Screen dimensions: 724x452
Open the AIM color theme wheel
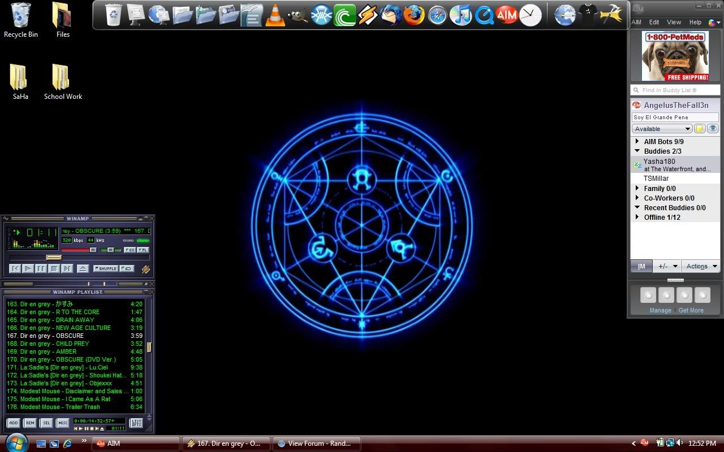click(712, 23)
